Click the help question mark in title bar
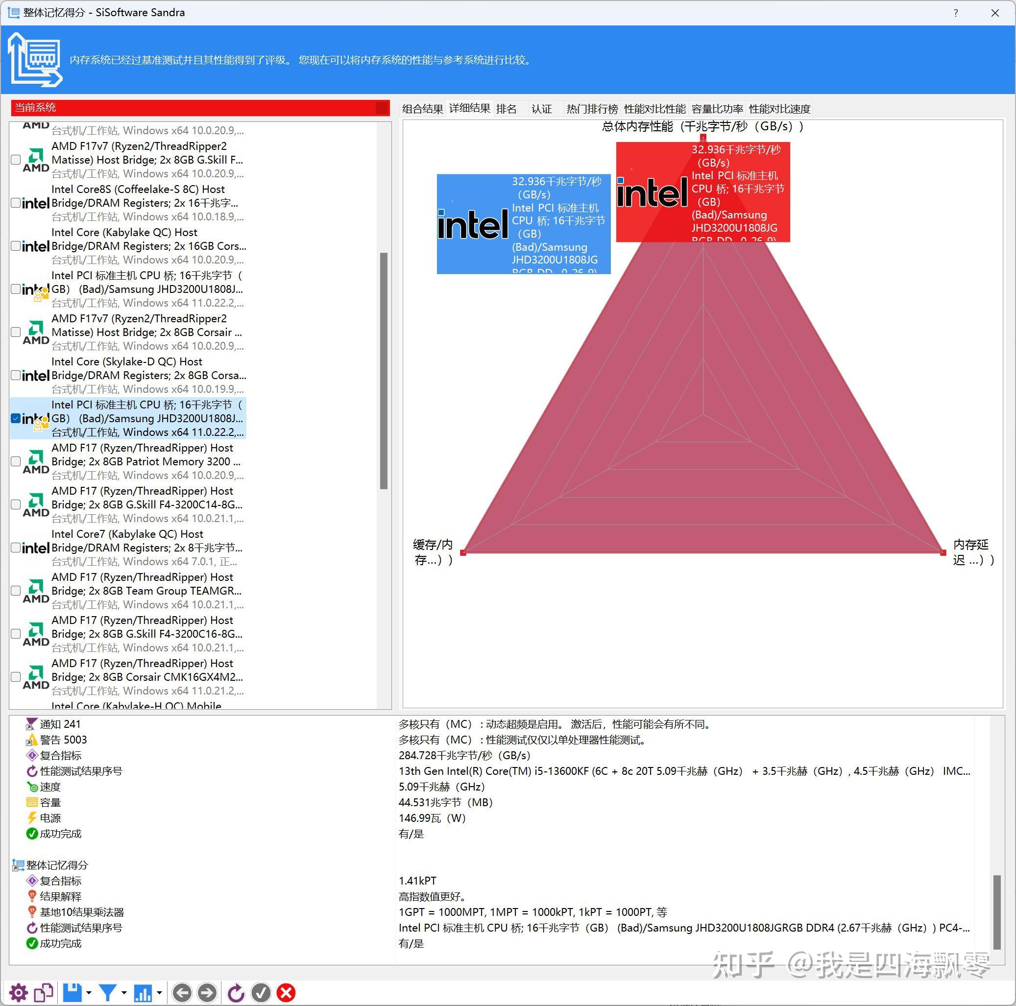Screen dimensions: 1016x1006 tap(956, 13)
